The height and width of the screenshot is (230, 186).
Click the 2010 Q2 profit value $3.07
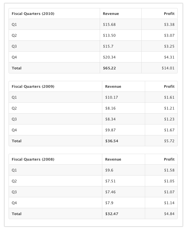[x=169, y=35]
